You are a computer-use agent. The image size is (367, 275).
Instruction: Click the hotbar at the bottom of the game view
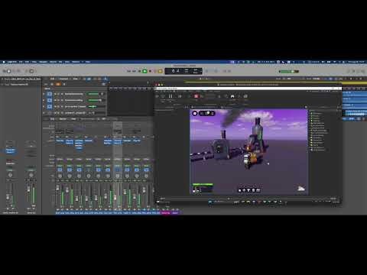[249, 190]
